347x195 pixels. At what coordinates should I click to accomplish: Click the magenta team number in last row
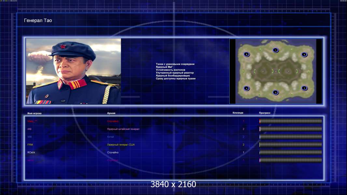(243, 160)
